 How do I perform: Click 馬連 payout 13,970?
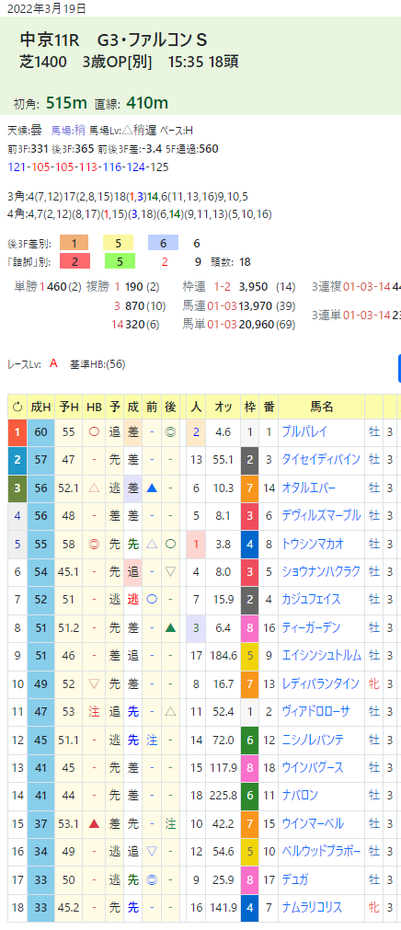pos(255,306)
